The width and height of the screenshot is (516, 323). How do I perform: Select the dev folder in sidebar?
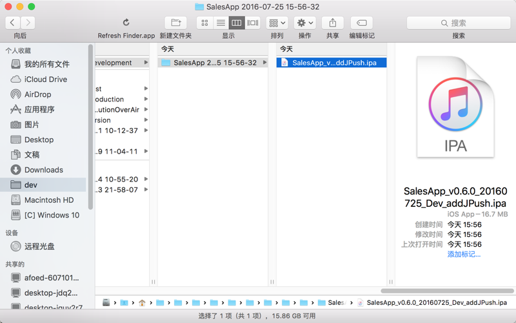[43, 185]
